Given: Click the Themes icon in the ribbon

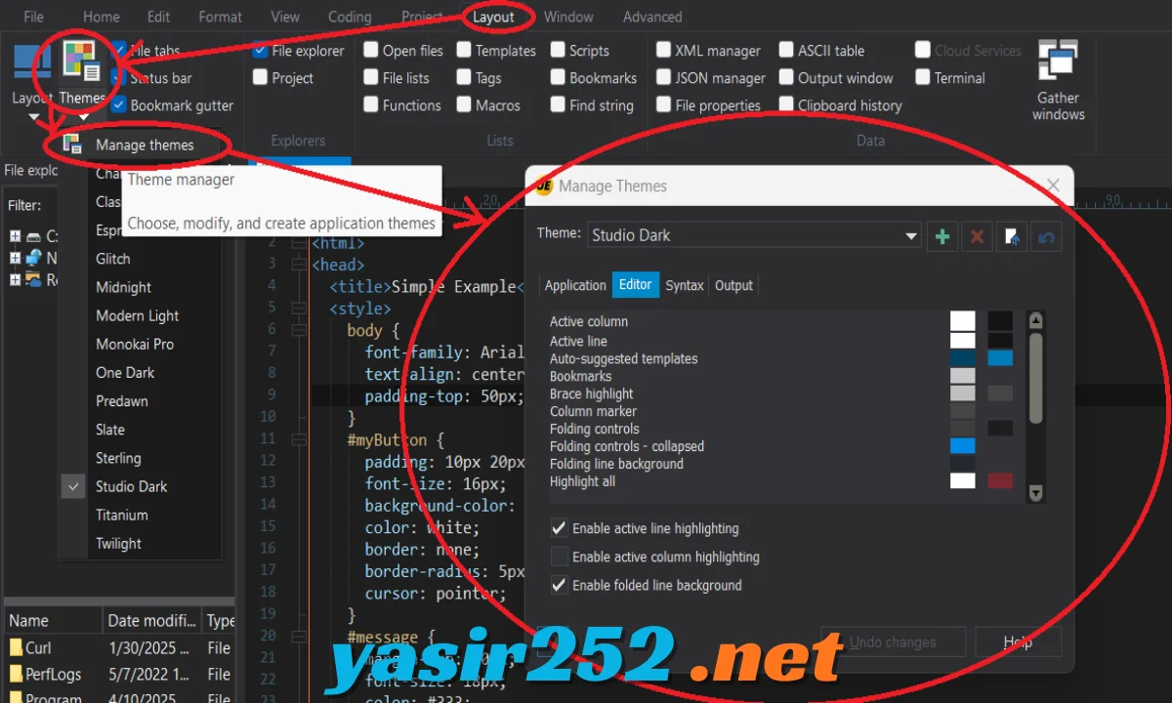Looking at the screenshot, I should click(x=81, y=61).
